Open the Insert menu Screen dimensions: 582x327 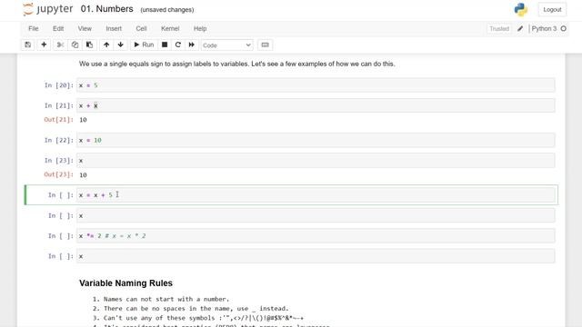coord(114,28)
